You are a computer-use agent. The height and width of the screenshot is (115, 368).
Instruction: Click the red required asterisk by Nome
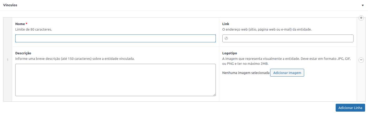click(x=27, y=24)
